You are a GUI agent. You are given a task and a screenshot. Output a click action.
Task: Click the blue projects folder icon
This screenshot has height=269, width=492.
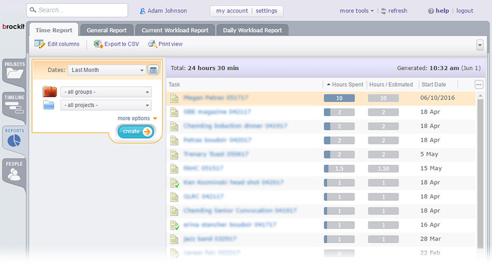click(x=49, y=105)
